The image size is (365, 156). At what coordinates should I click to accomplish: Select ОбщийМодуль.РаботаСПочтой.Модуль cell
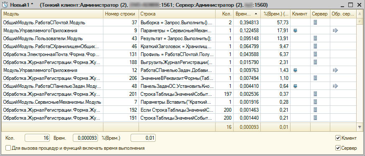click(x=52, y=23)
